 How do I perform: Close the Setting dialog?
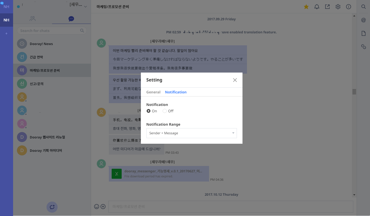pos(235,80)
